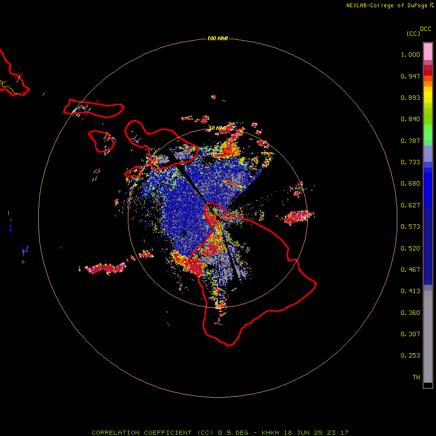Click the 0.520 colorbar value

pyautogui.click(x=410, y=249)
